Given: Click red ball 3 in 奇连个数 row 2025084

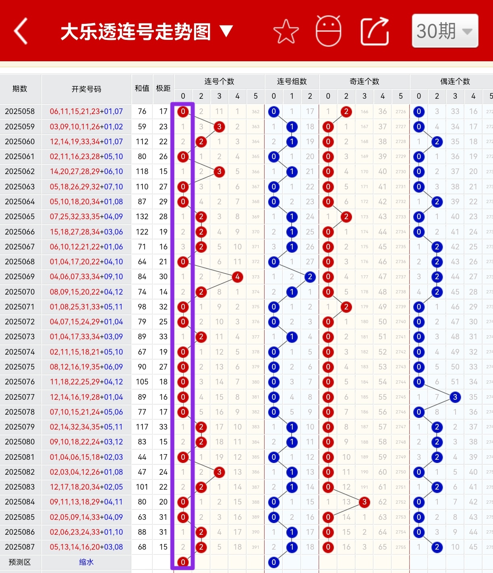Looking at the screenshot, I should click(x=365, y=502).
